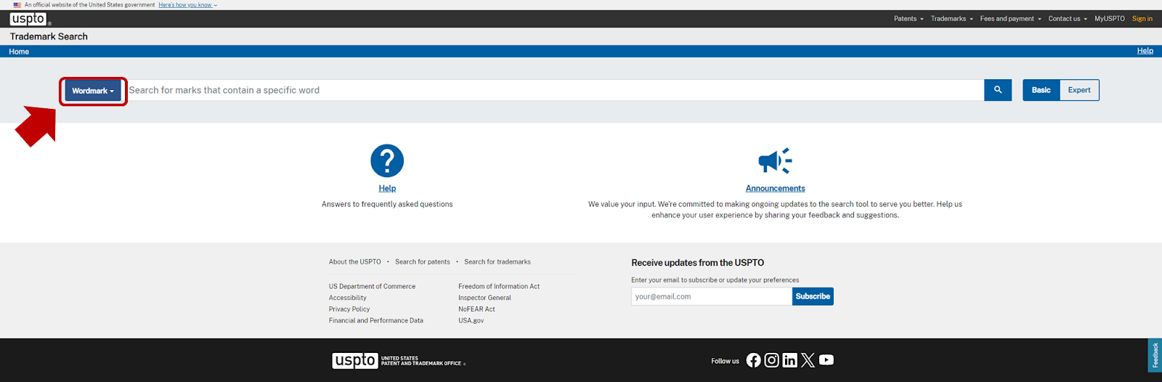This screenshot has height=382, width=1162.
Task: Open USPTO LinkedIn icon
Action: [x=790, y=360]
